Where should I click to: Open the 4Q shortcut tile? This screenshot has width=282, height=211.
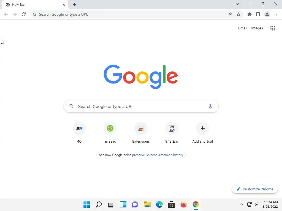point(79,133)
